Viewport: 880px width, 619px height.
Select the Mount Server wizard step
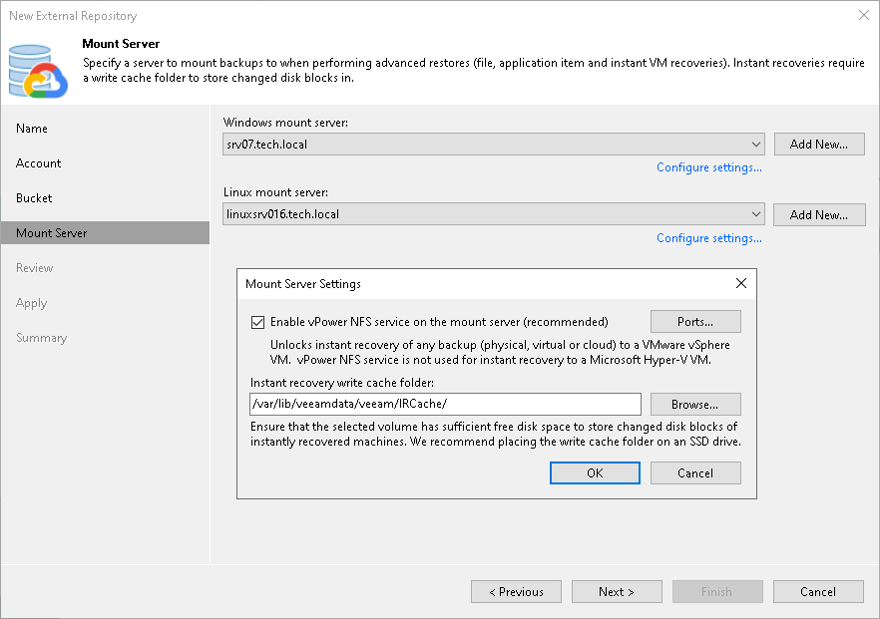105,232
